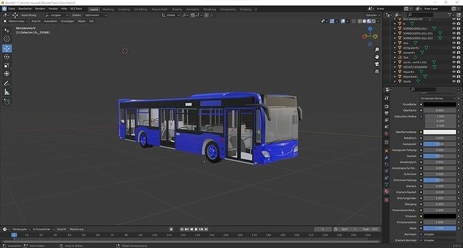Open the Optionen dropdown at viewport right
This screenshot has width=463, height=248.
coord(373,15)
